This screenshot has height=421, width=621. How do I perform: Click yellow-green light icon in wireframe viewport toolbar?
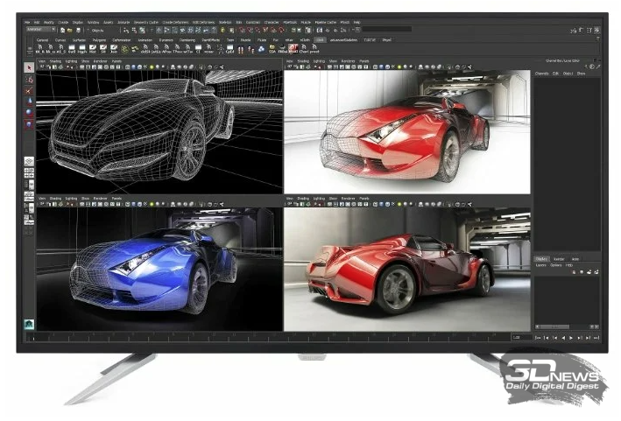152,67
